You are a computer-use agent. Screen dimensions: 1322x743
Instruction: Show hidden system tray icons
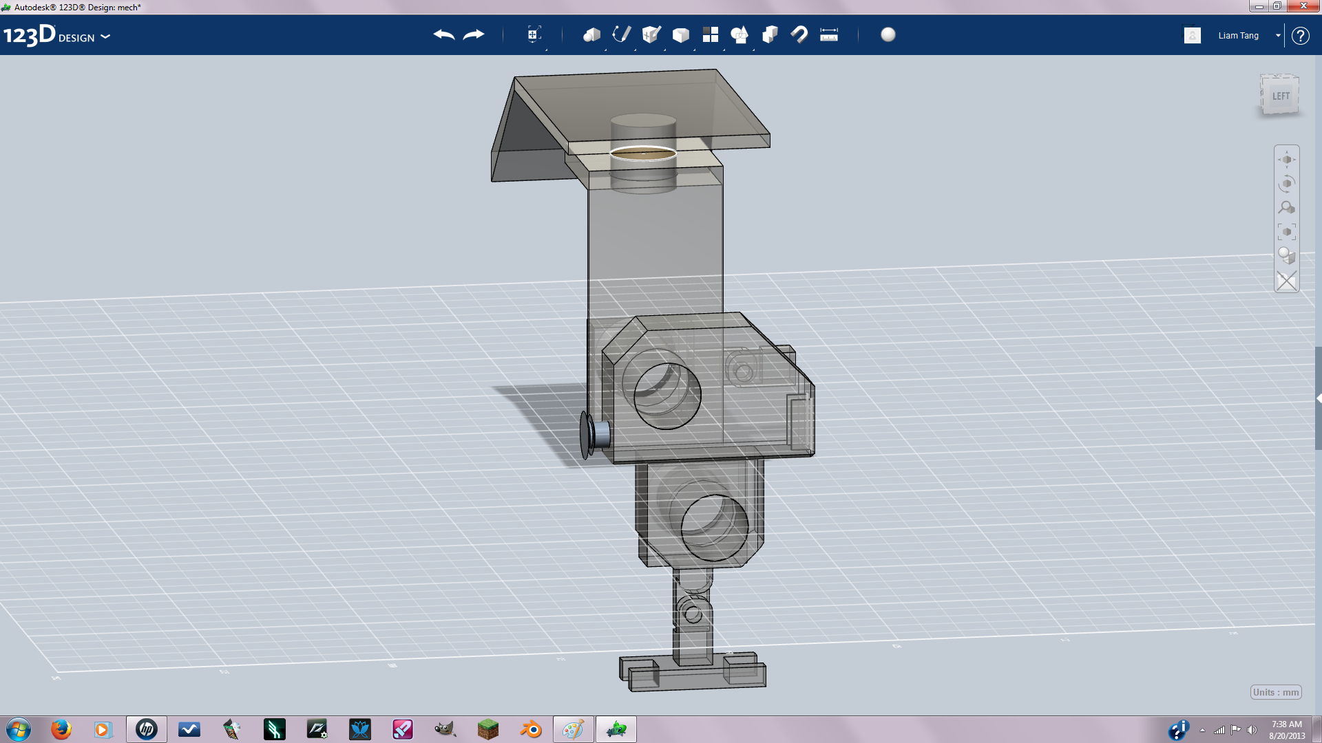coord(1202,730)
